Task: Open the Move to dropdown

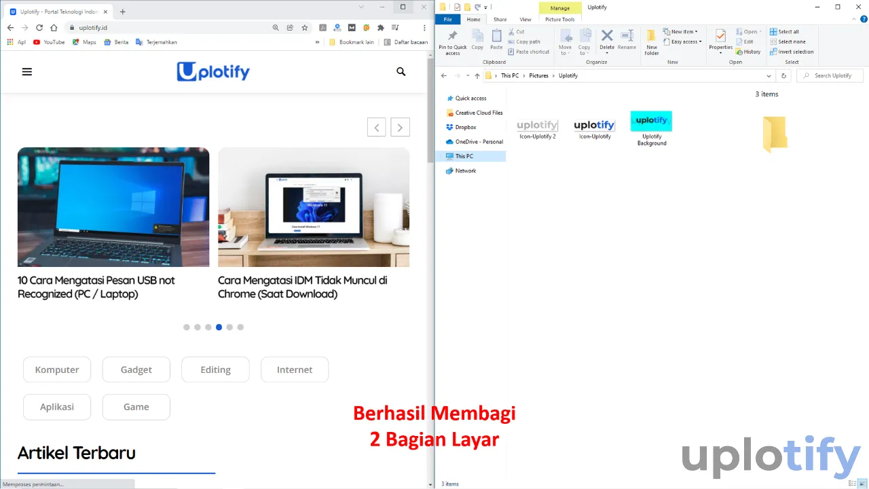Action: (x=565, y=42)
